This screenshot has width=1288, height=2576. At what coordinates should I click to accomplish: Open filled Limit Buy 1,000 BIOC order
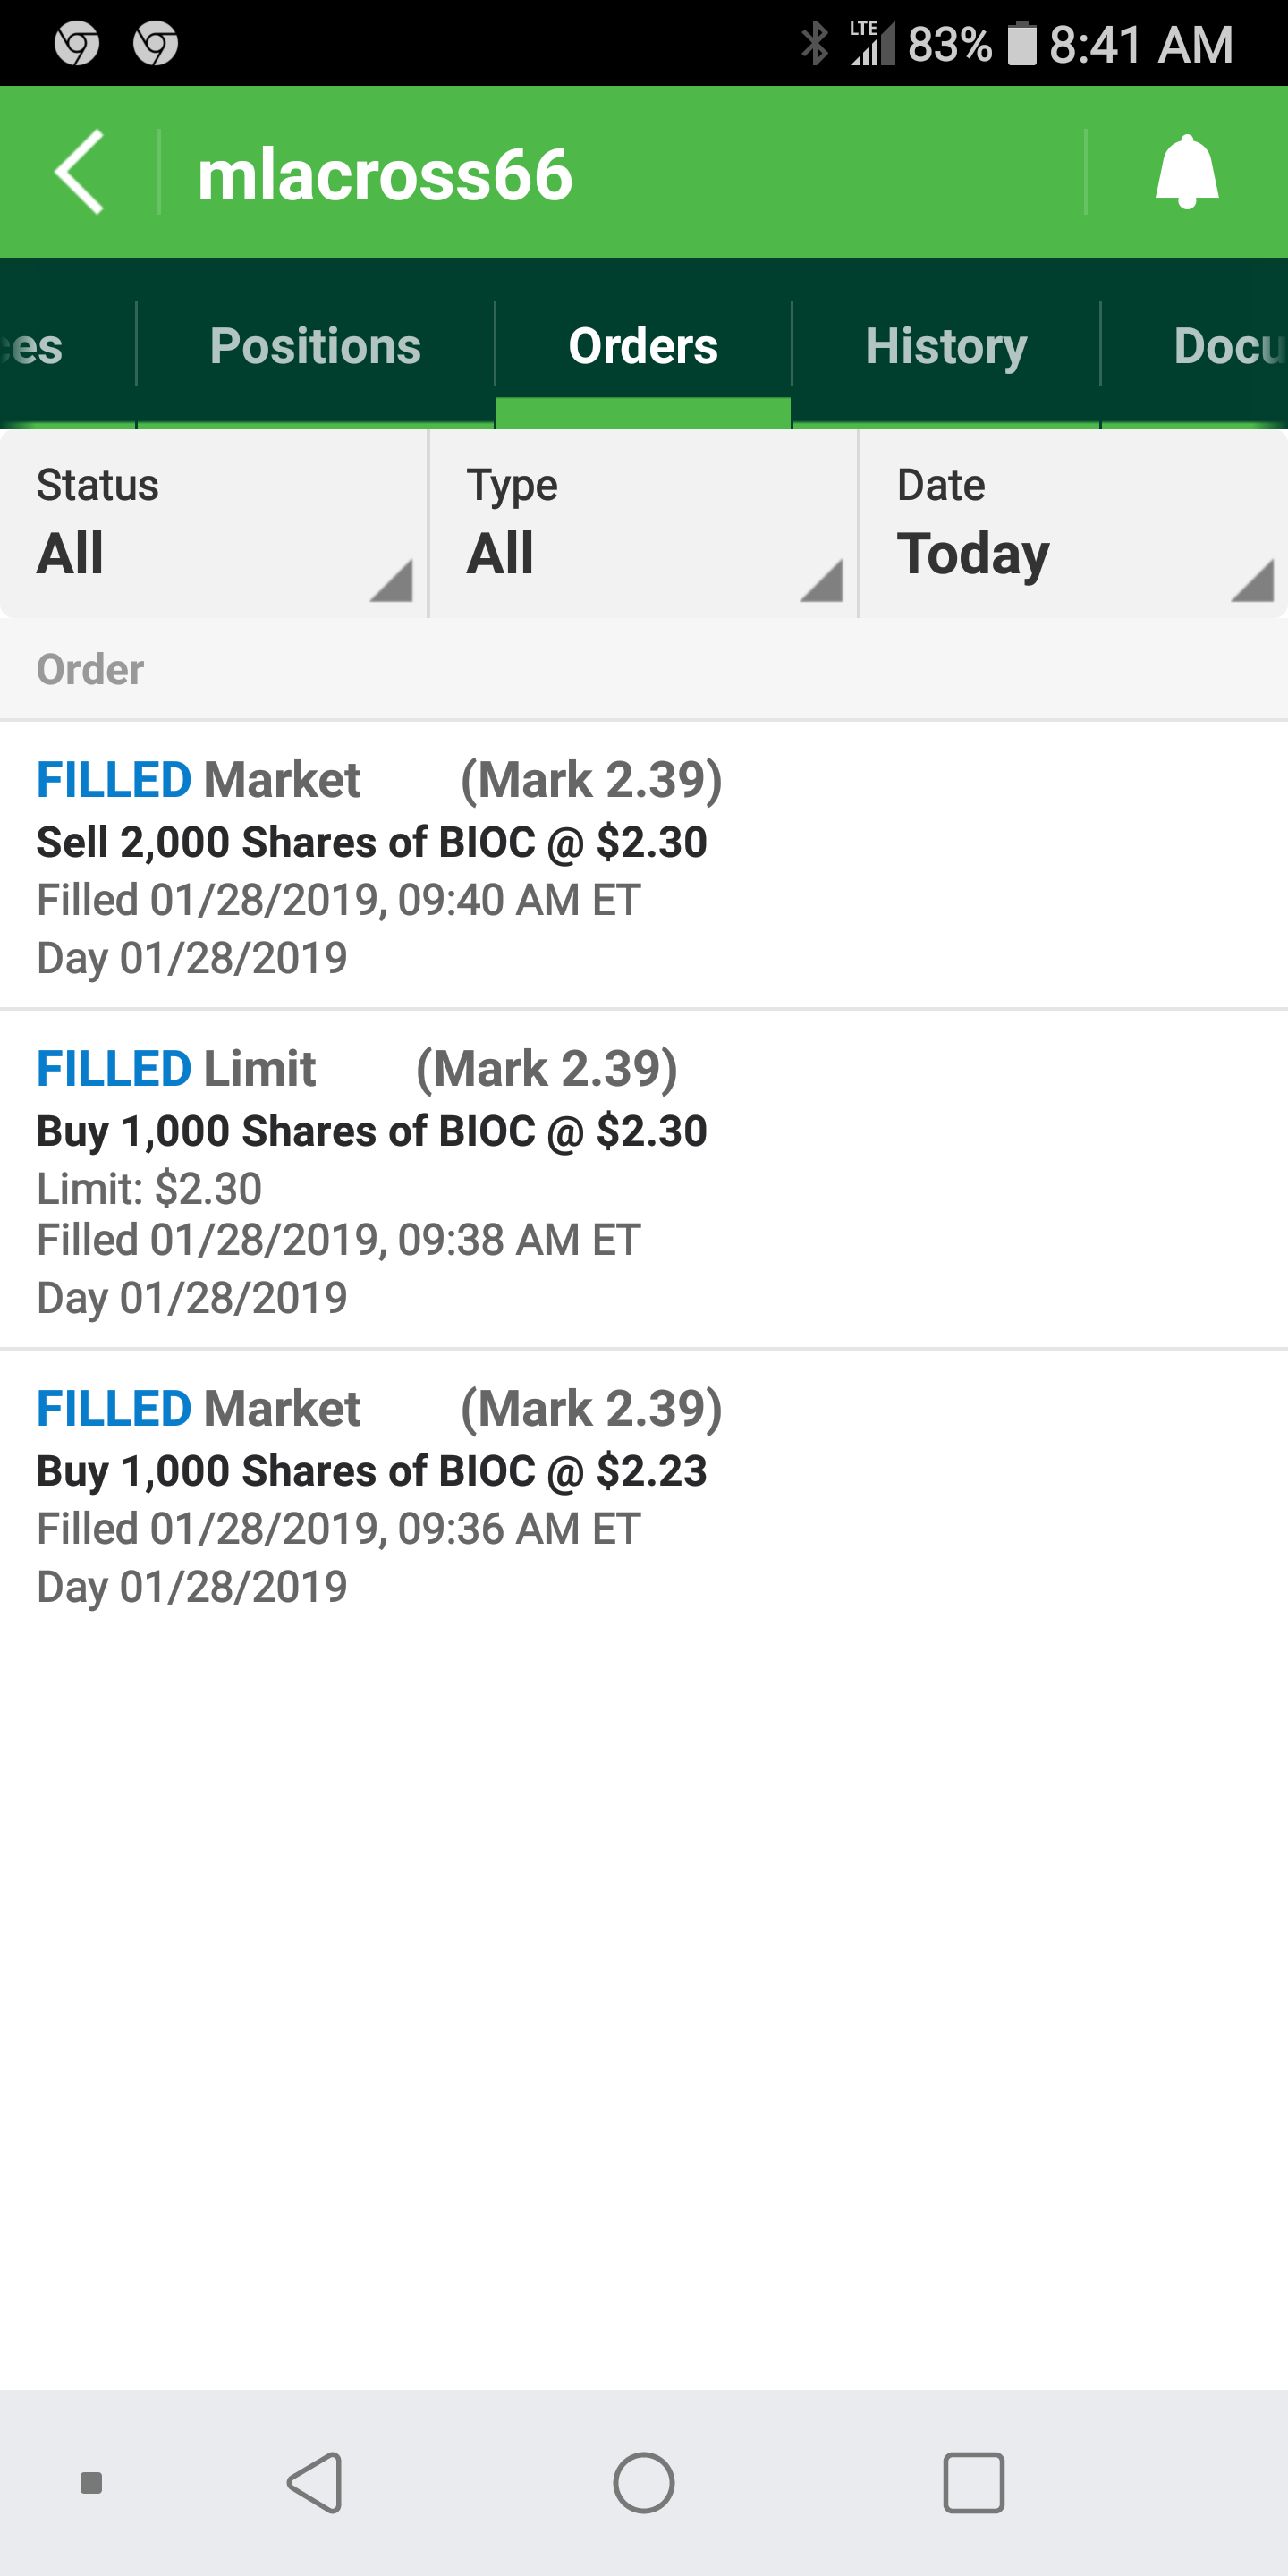click(x=640, y=1180)
